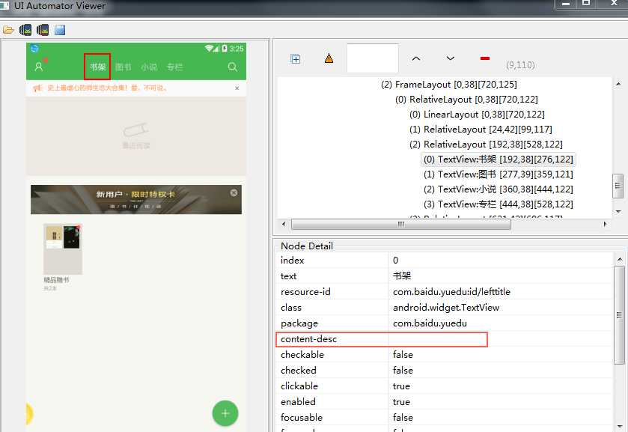The width and height of the screenshot is (628, 432).
Task: Toggle the yellow warning triangle icon
Action: pyautogui.click(x=329, y=58)
